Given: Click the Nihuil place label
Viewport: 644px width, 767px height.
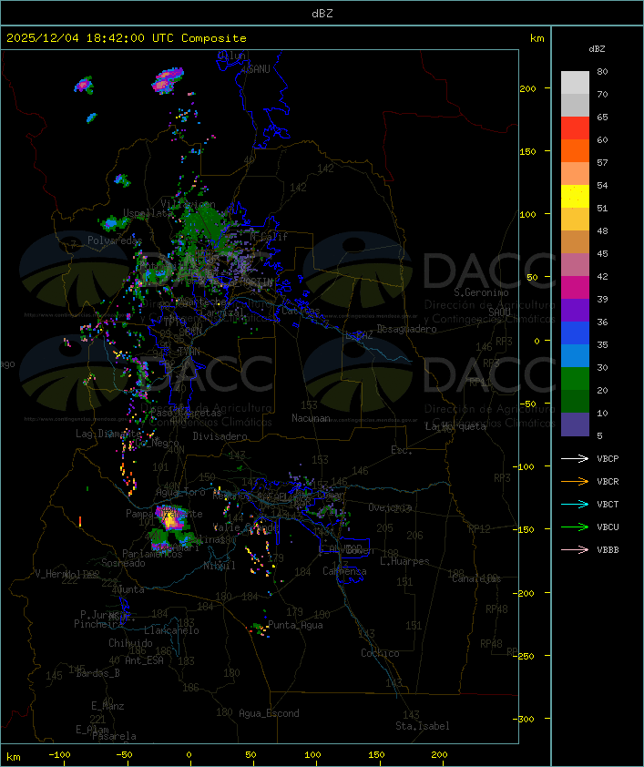Looking at the screenshot, I should 220,566.
